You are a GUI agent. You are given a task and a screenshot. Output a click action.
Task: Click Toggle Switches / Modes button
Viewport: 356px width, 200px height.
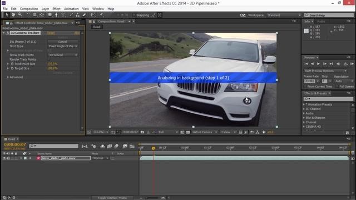112,198
